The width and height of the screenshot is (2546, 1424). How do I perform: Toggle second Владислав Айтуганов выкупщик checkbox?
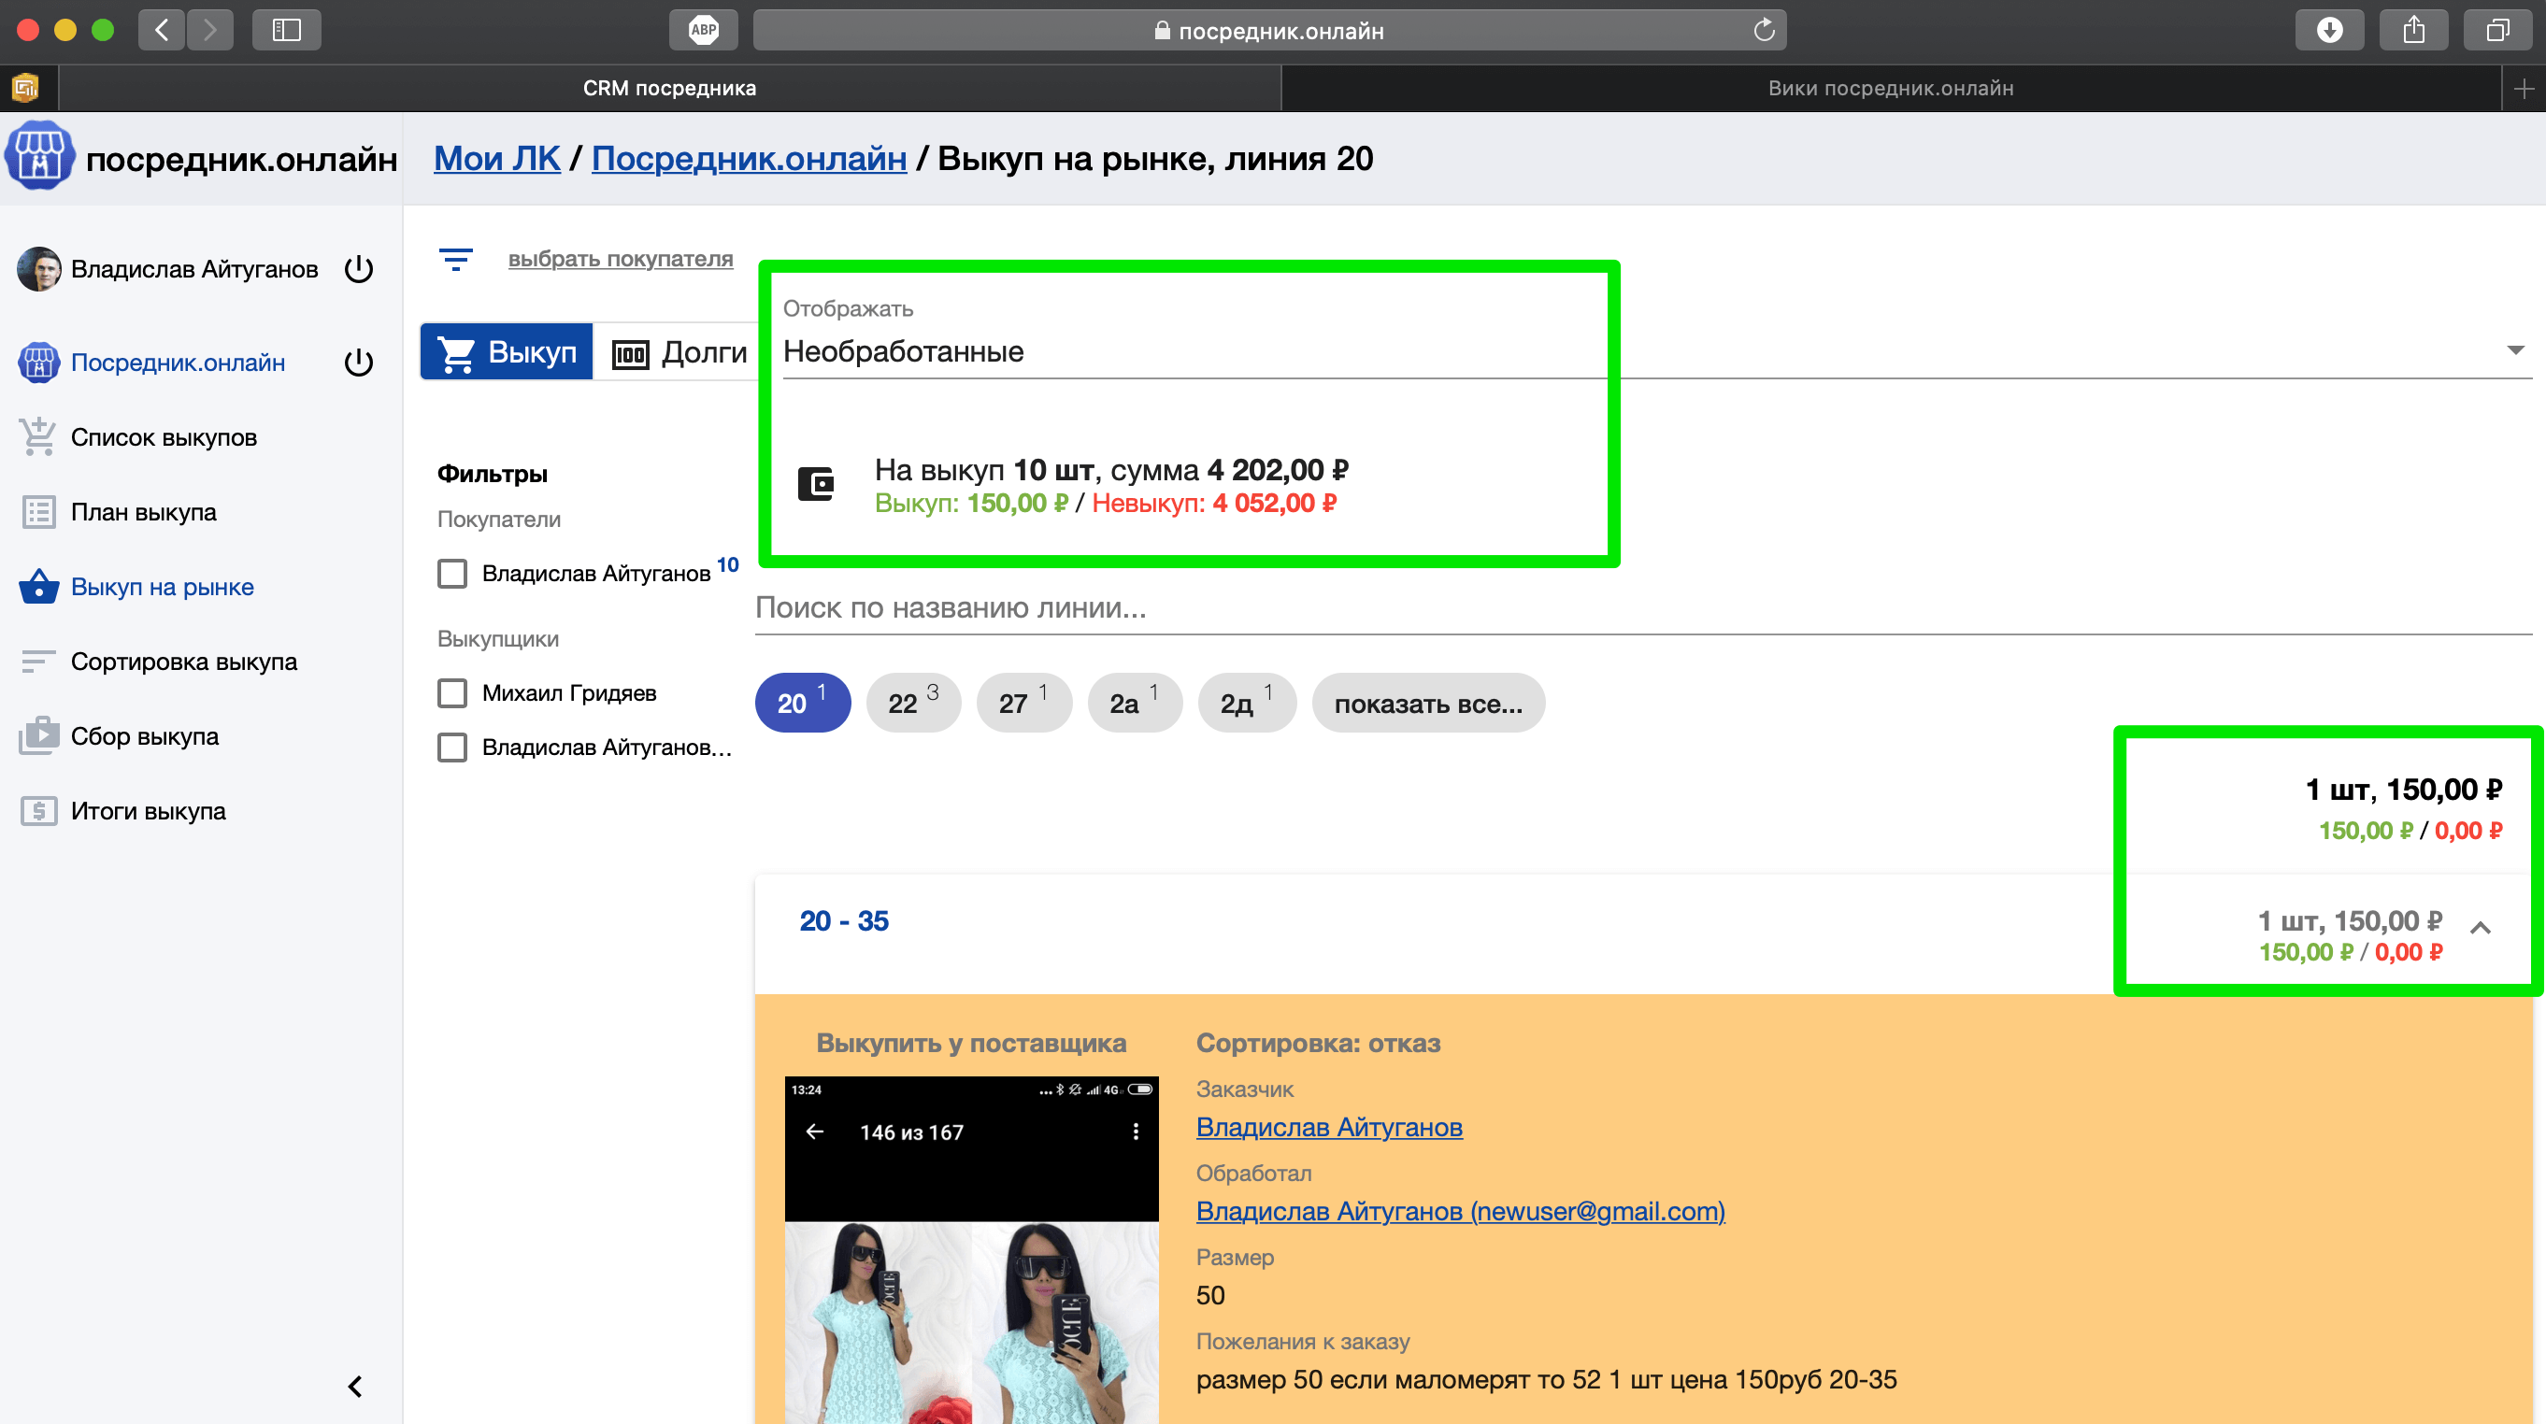point(451,748)
